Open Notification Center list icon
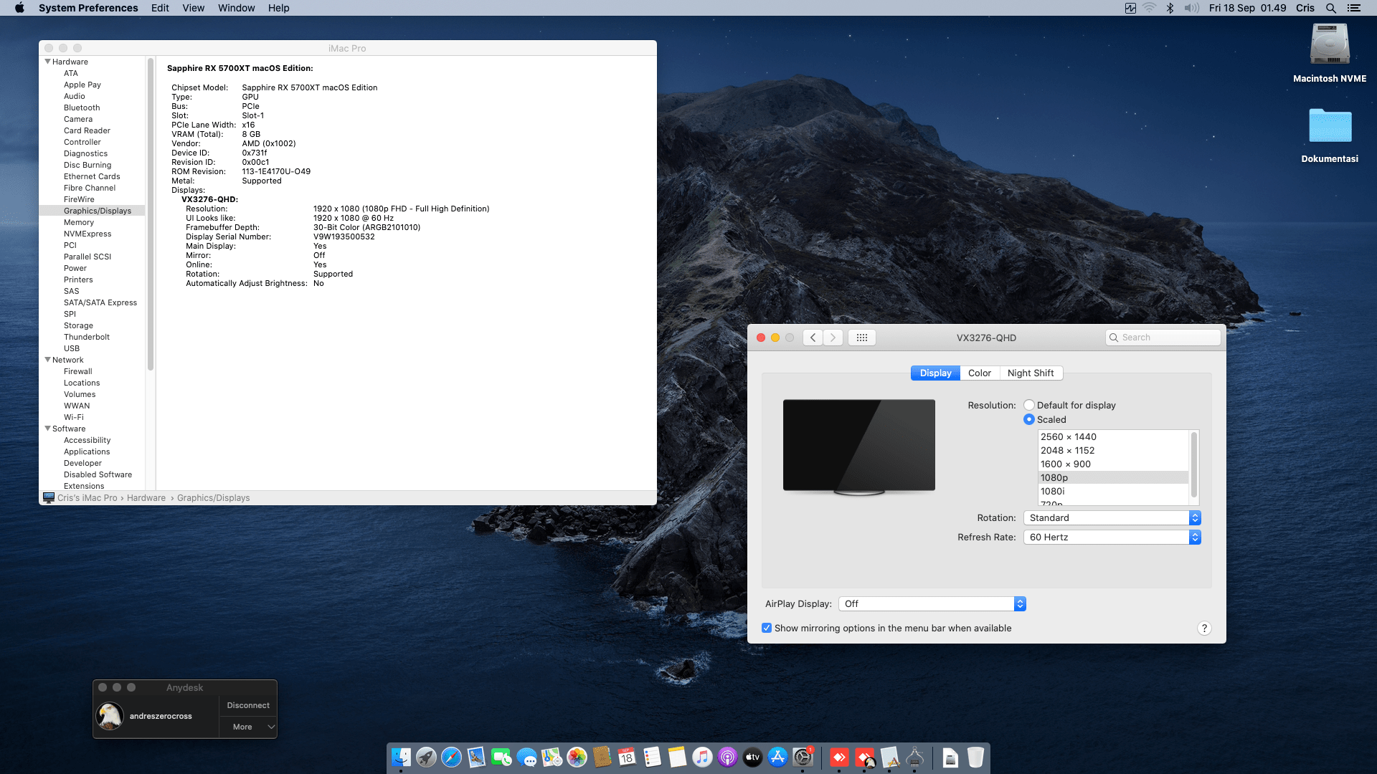 pyautogui.click(x=1354, y=8)
